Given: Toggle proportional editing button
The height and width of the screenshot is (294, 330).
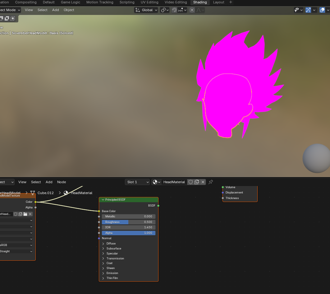Looking at the screenshot, I should (192, 10).
